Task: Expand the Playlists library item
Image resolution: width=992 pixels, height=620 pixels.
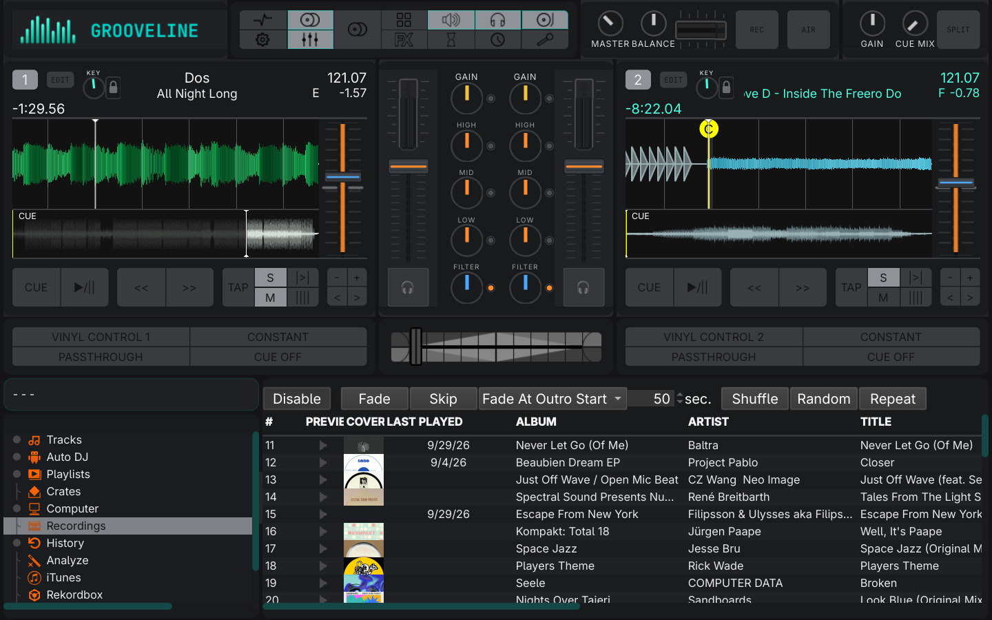Action: pyautogui.click(x=17, y=474)
